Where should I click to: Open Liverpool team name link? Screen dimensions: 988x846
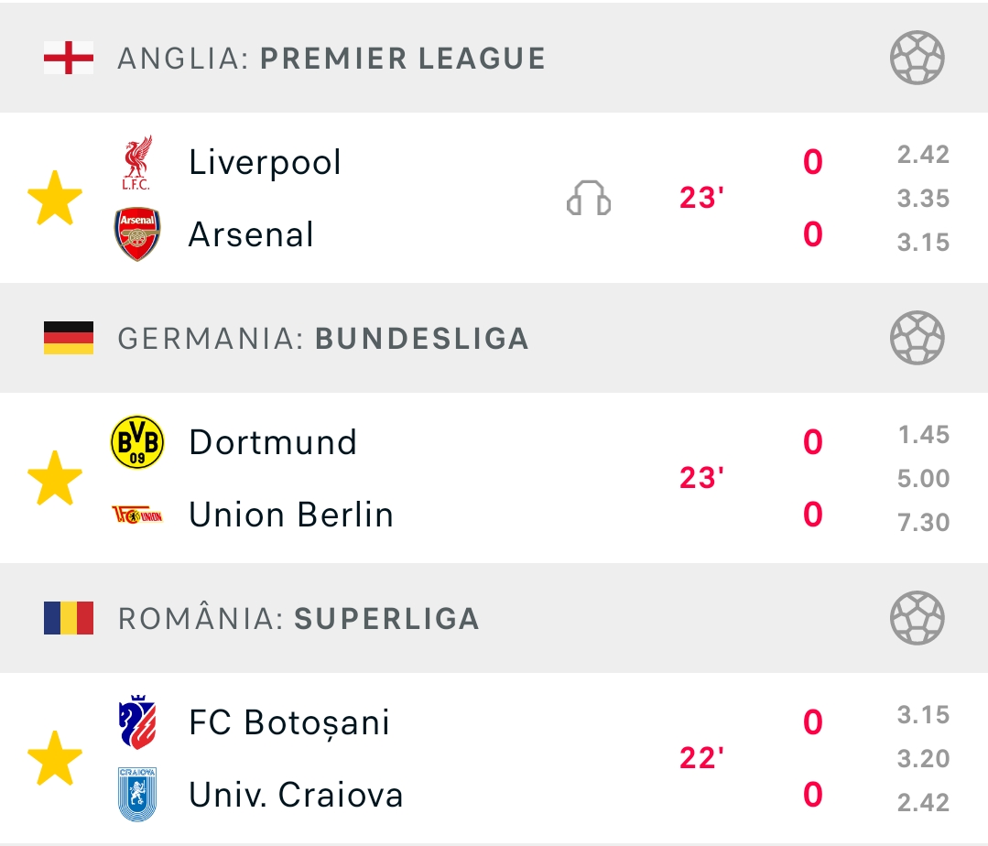click(x=266, y=163)
